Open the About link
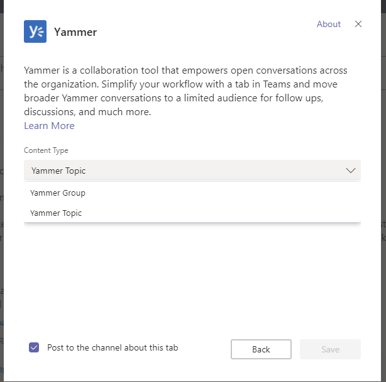This screenshot has width=386, height=382. pyautogui.click(x=328, y=24)
